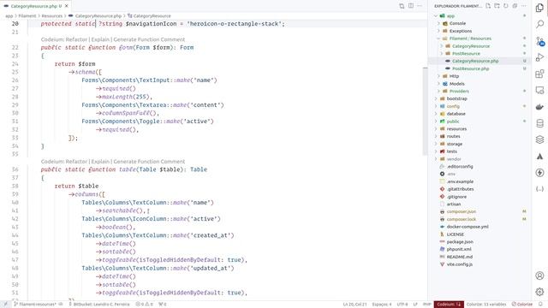The image size is (548, 308).
Task: Open the Docker view icon
Action: tap(539, 107)
